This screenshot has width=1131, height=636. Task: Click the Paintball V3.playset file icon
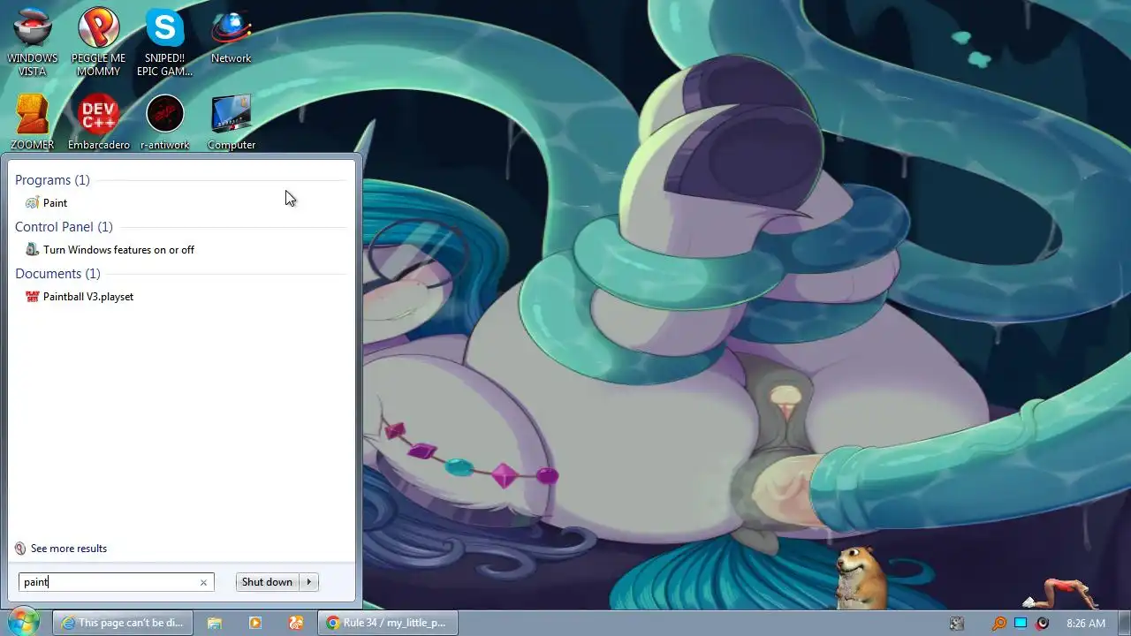pyautogui.click(x=33, y=297)
